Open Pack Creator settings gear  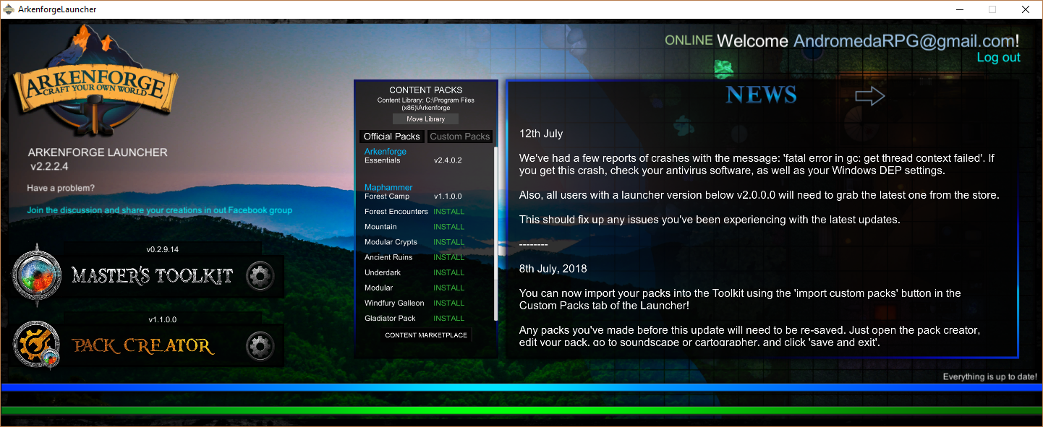pyautogui.click(x=260, y=346)
